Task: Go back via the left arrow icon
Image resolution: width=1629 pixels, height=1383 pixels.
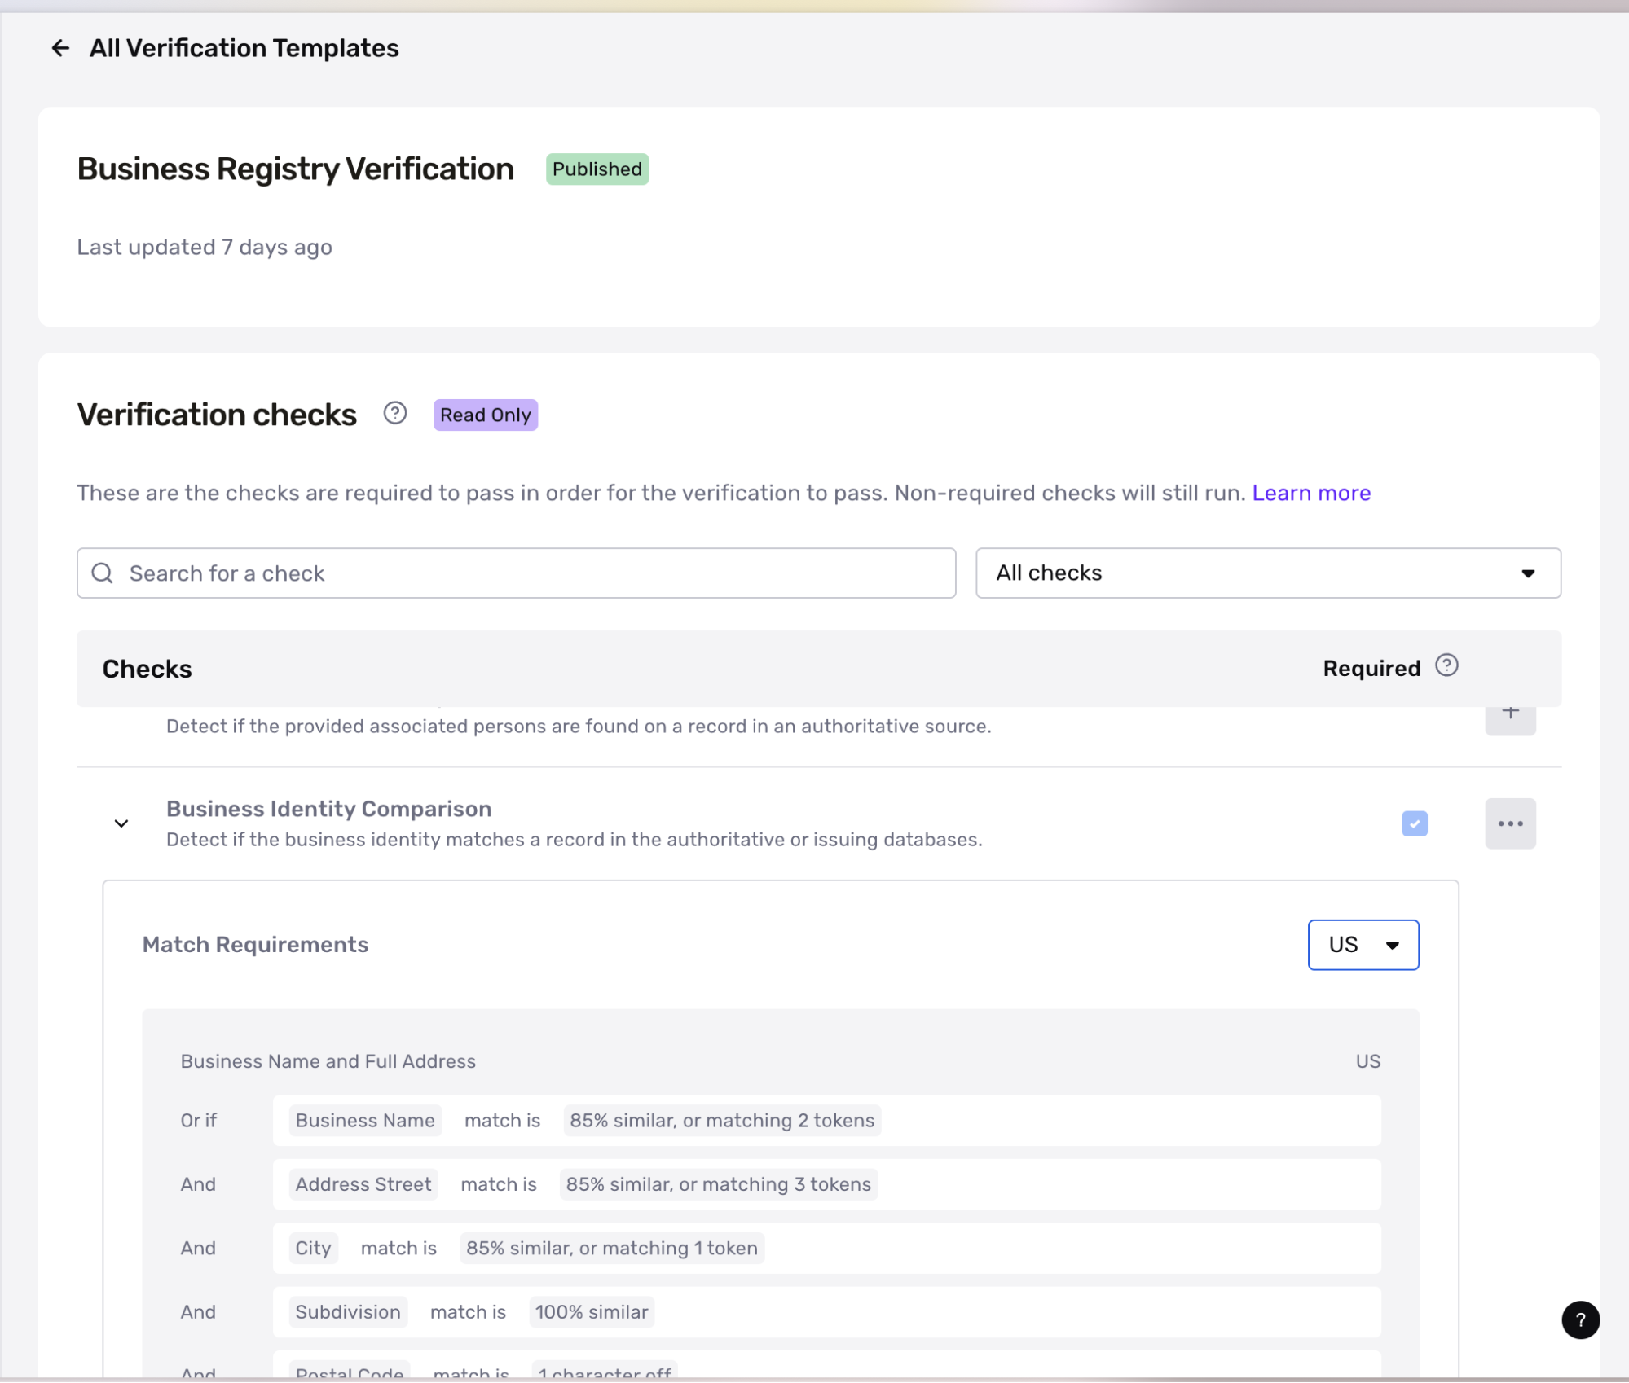Action: tap(60, 48)
